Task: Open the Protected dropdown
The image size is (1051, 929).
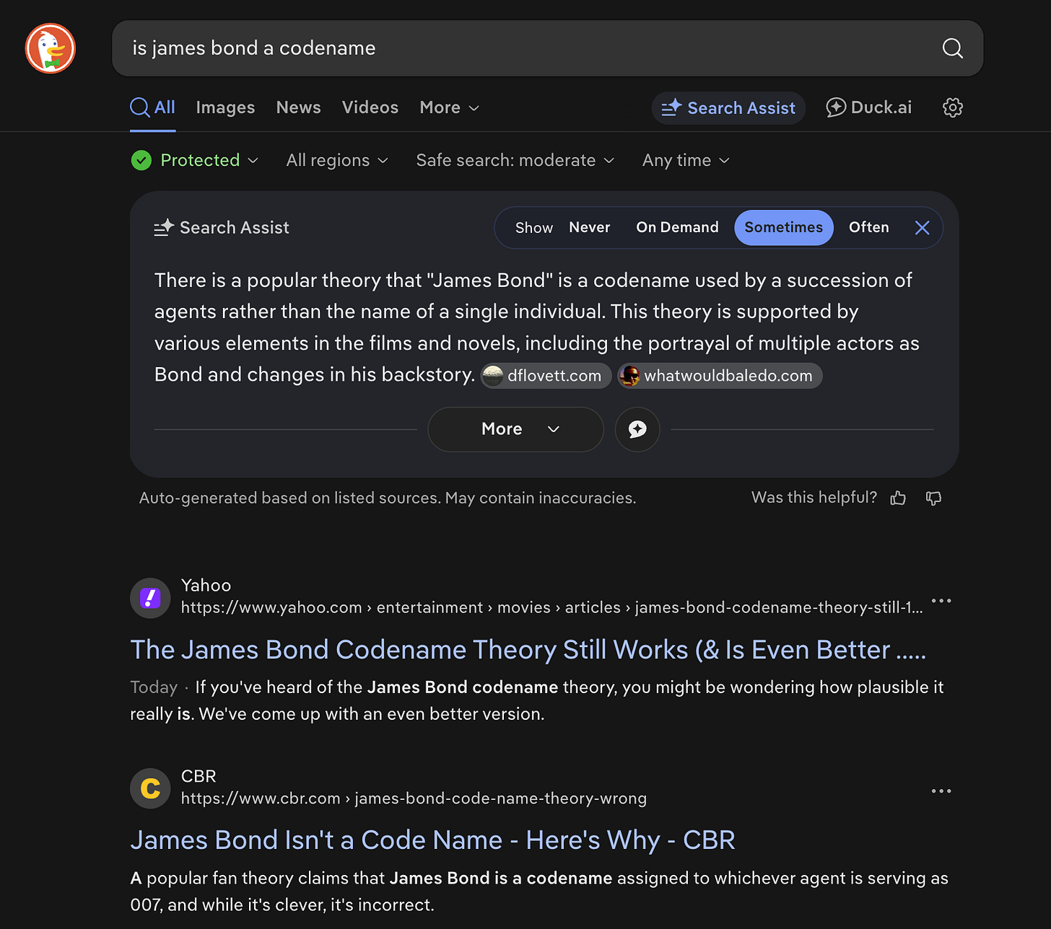Action: 195,160
